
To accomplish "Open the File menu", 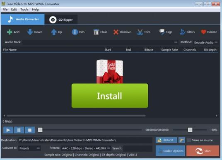I will tap(5, 10).
